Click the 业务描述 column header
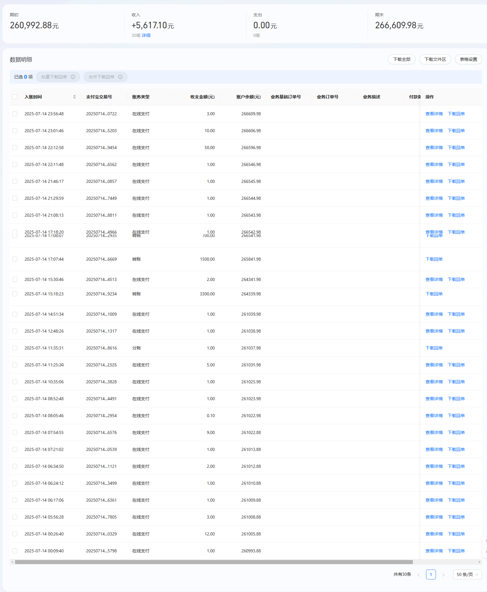The width and height of the screenshot is (487, 592). tap(372, 97)
